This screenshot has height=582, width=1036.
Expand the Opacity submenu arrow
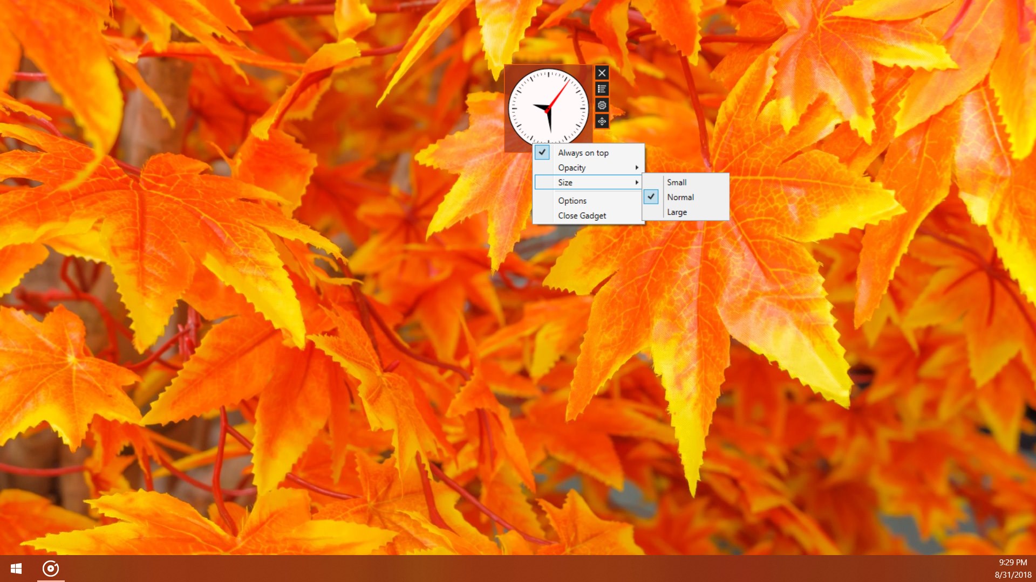point(637,168)
